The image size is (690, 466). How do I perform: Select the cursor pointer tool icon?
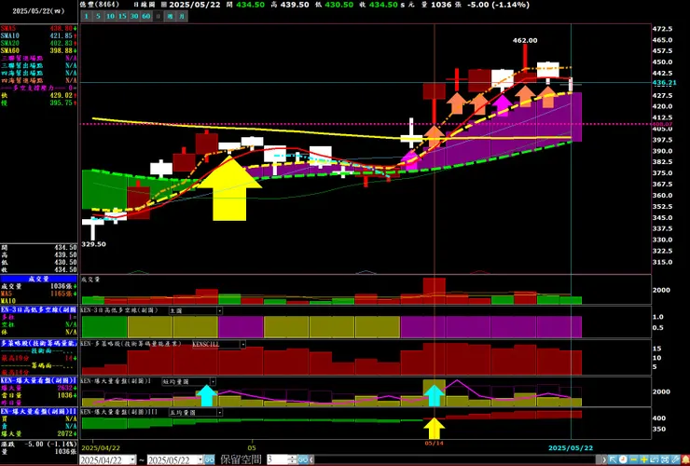click(x=613, y=459)
